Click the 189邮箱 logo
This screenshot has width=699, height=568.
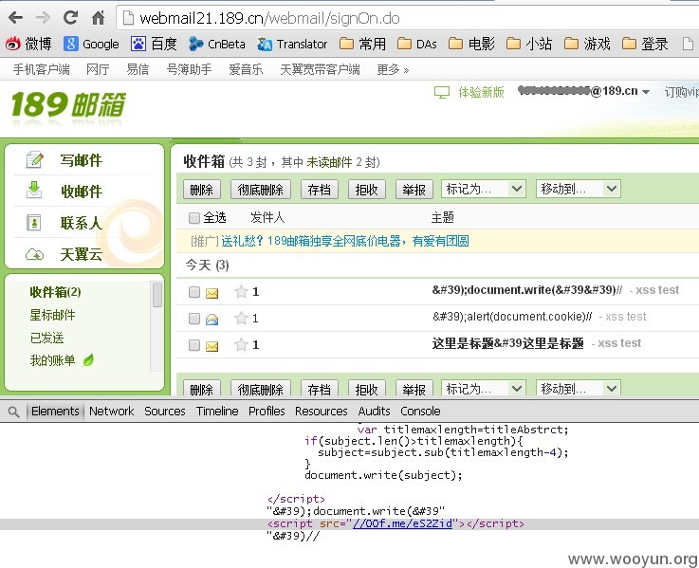(68, 105)
